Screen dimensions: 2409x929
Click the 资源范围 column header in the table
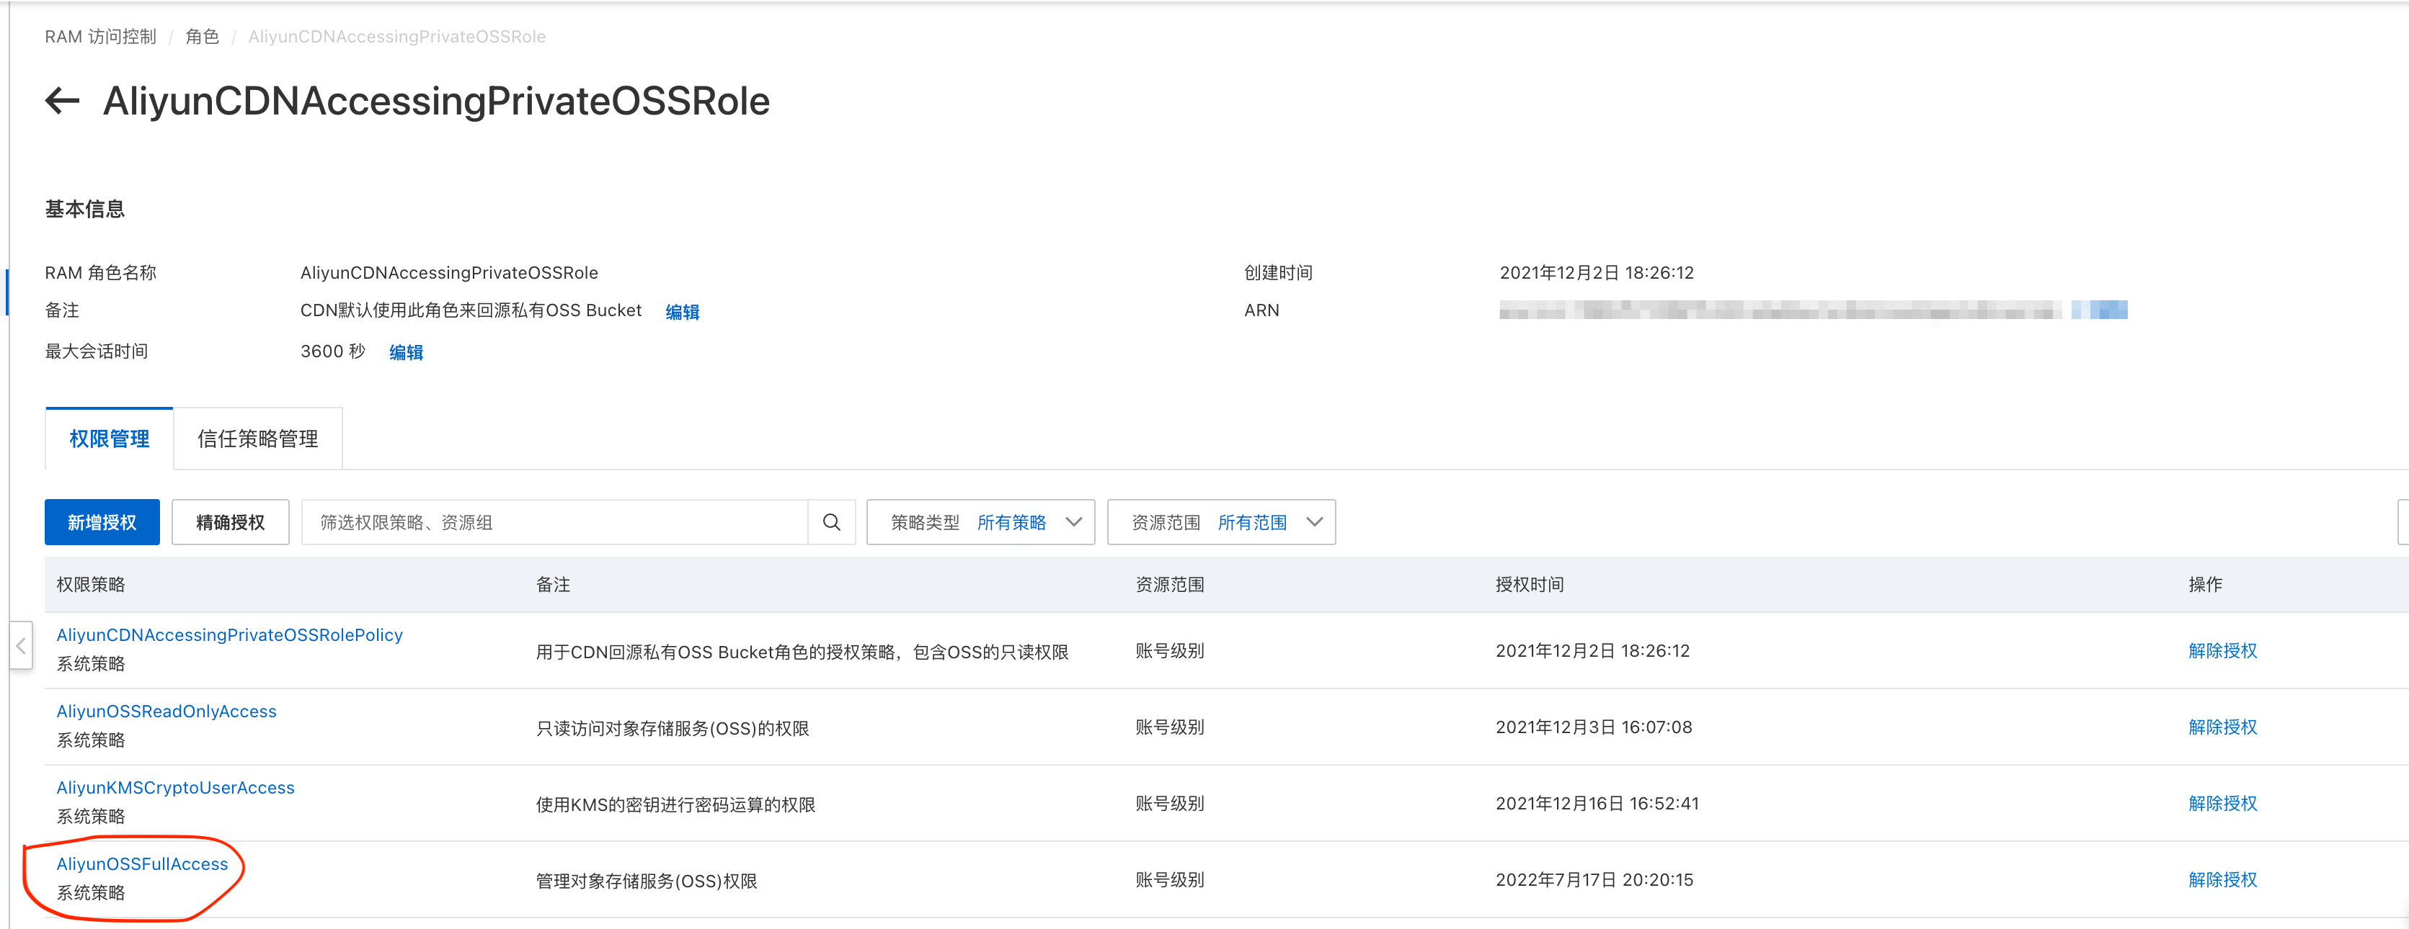(x=1170, y=585)
